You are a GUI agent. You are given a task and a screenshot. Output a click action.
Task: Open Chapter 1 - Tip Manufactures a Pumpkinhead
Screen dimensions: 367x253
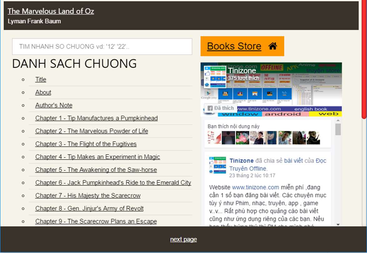(97, 118)
